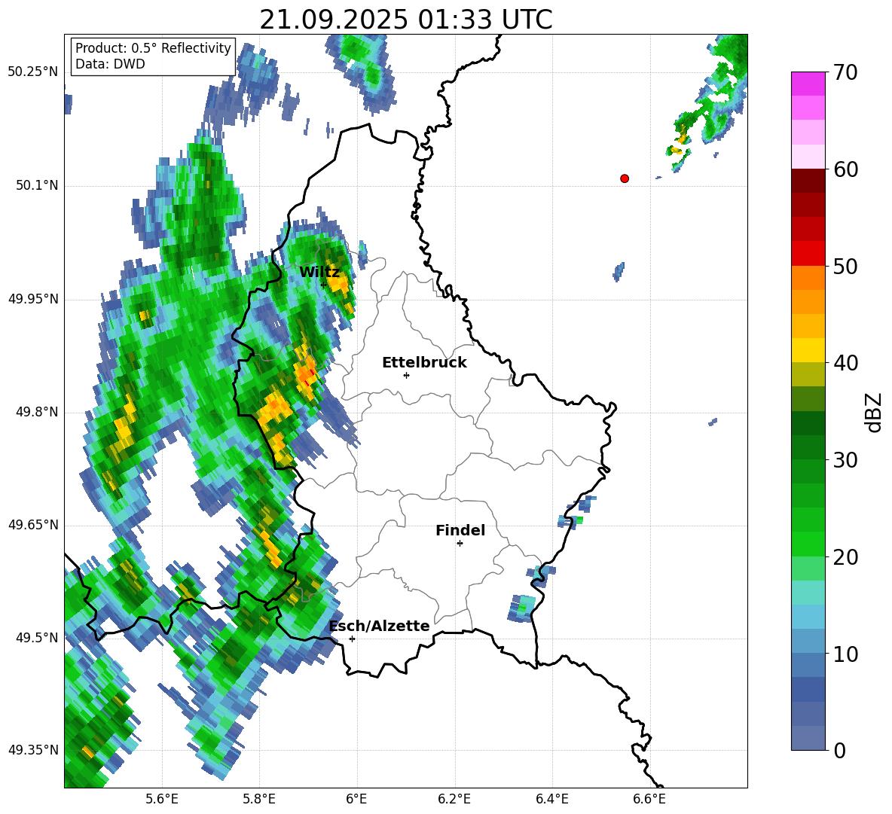892x814 pixels.
Task: Click the 5.8°E longitude tick label
Action: 259,799
